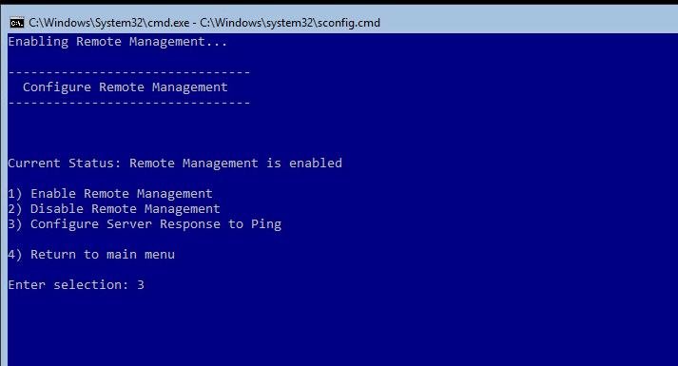Open the cmd.exe system menu icon
The width and height of the screenshot is (678, 366).
coord(17,23)
